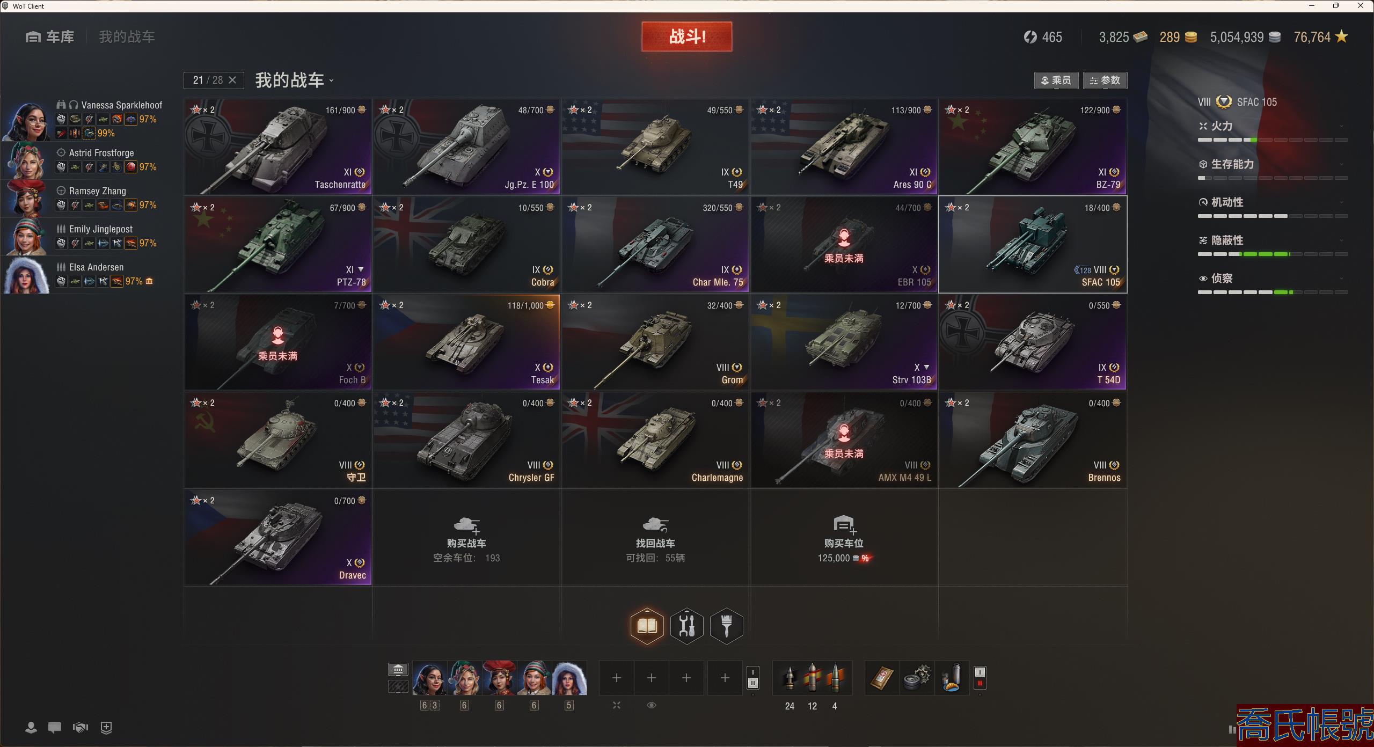Open the contacts person icon bottom left
Screen dimensions: 1374x747
[31, 728]
